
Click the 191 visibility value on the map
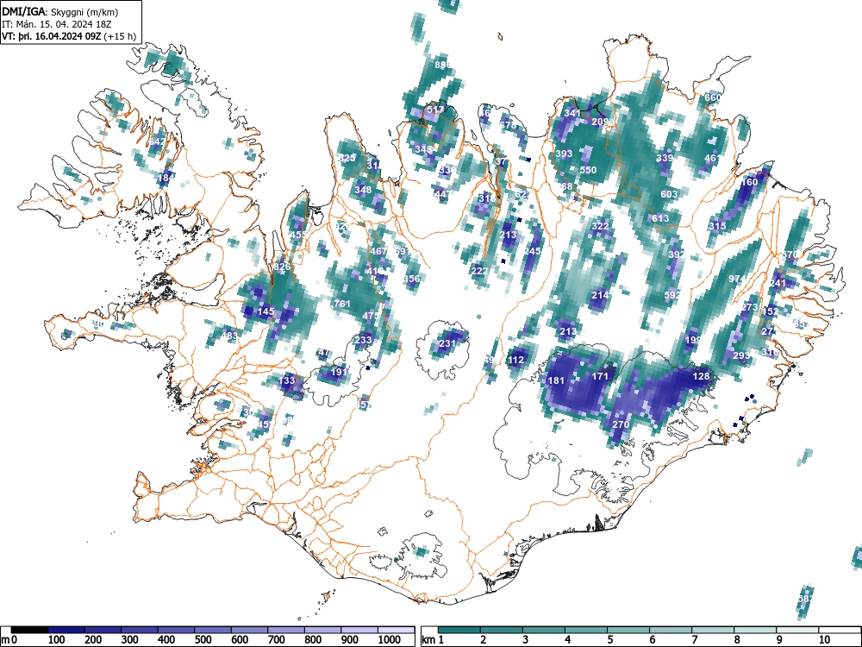339,372
